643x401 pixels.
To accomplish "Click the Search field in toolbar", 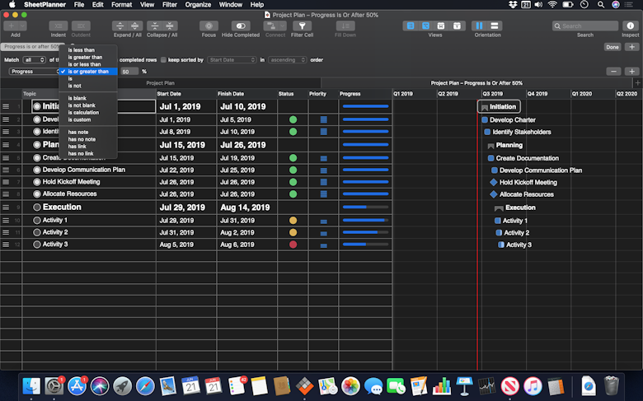I will coord(585,26).
